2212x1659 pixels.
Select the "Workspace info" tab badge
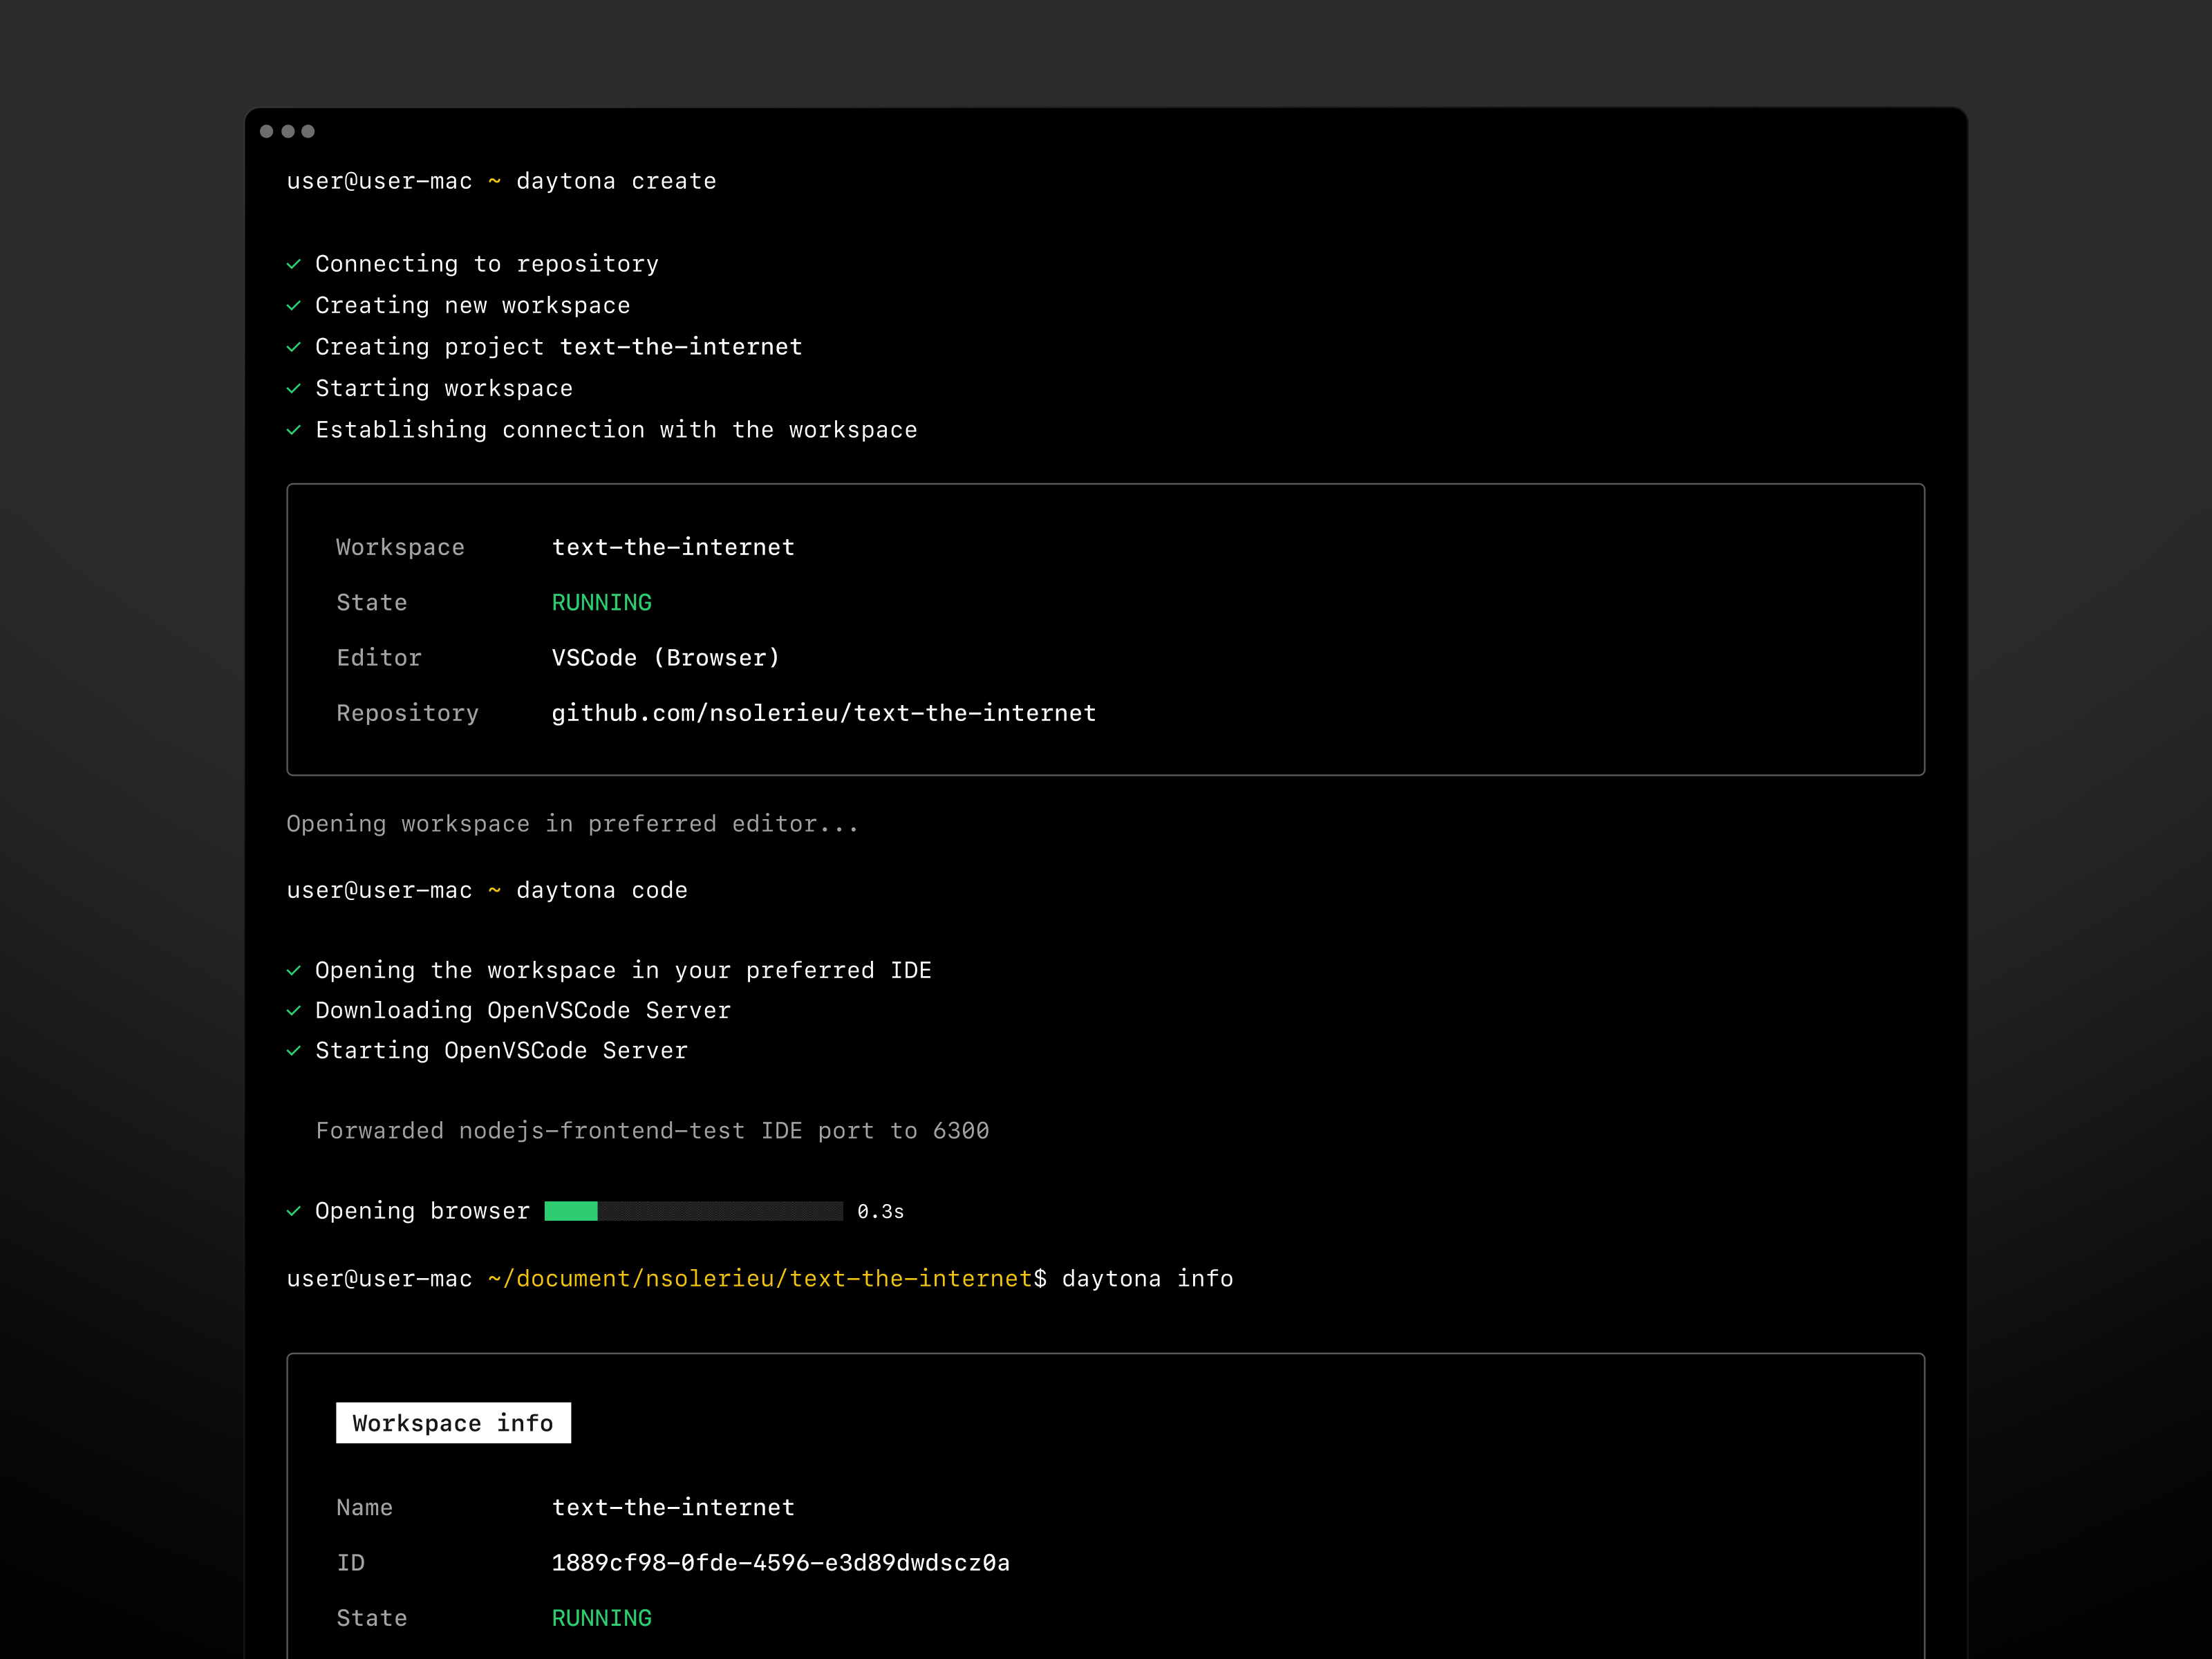453,1422
